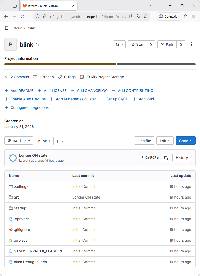
Task: Star the blink project
Action: [137, 44]
